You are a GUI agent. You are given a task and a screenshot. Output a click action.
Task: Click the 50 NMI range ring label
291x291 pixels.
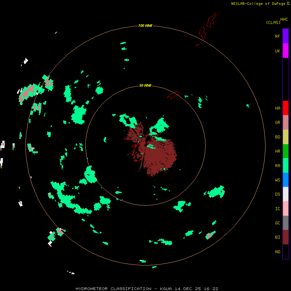point(145,85)
